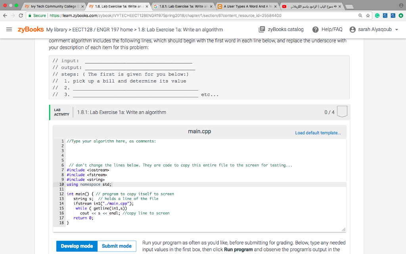
Task: Switch to A User Types A Word tab
Action: (x=246, y=6)
